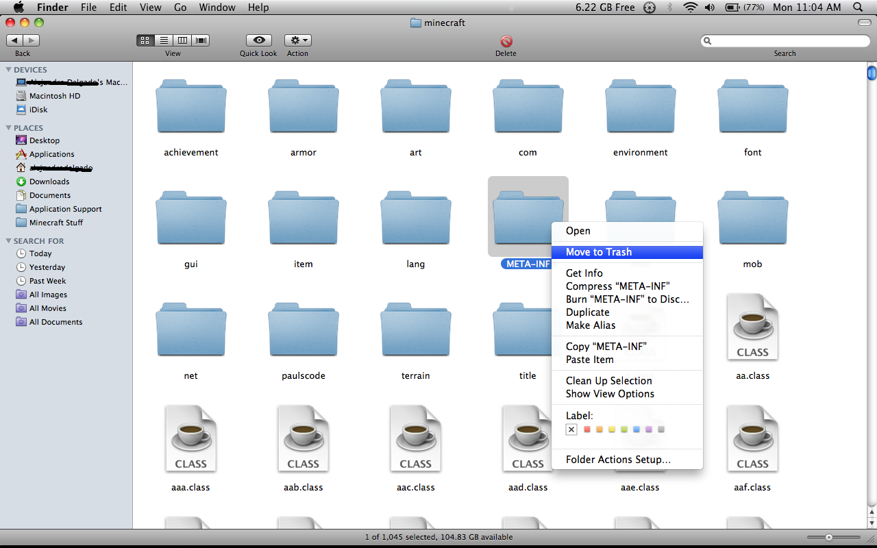Image resolution: width=877 pixels, height=548 pixels.
Task: Open the Apple menu
Action: pyautogui.click(x=18, y=8)
